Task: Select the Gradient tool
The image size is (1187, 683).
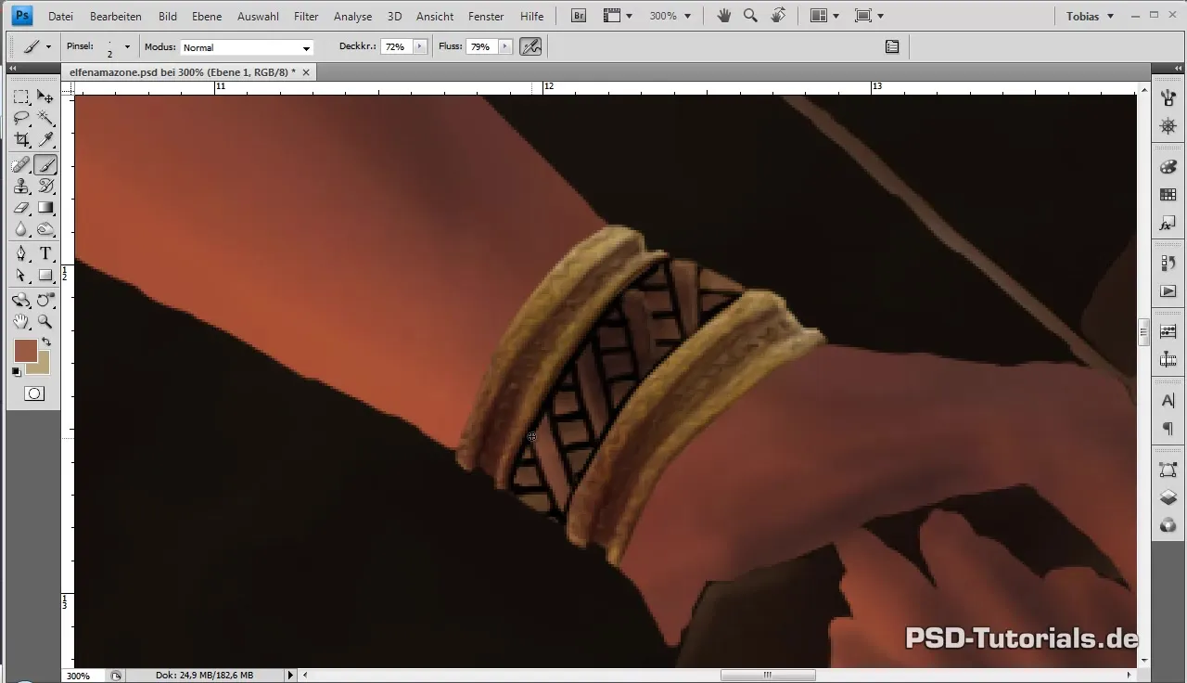Action: click(x=45, y=208)
